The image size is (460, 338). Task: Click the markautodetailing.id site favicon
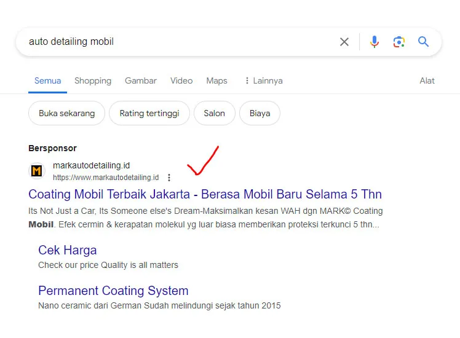(37, 171)
